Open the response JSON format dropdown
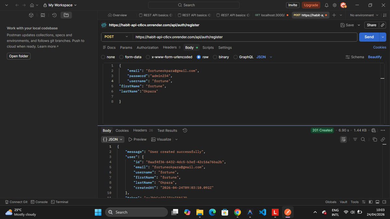This screenshot has height=219, width=390. coord(113,140)
